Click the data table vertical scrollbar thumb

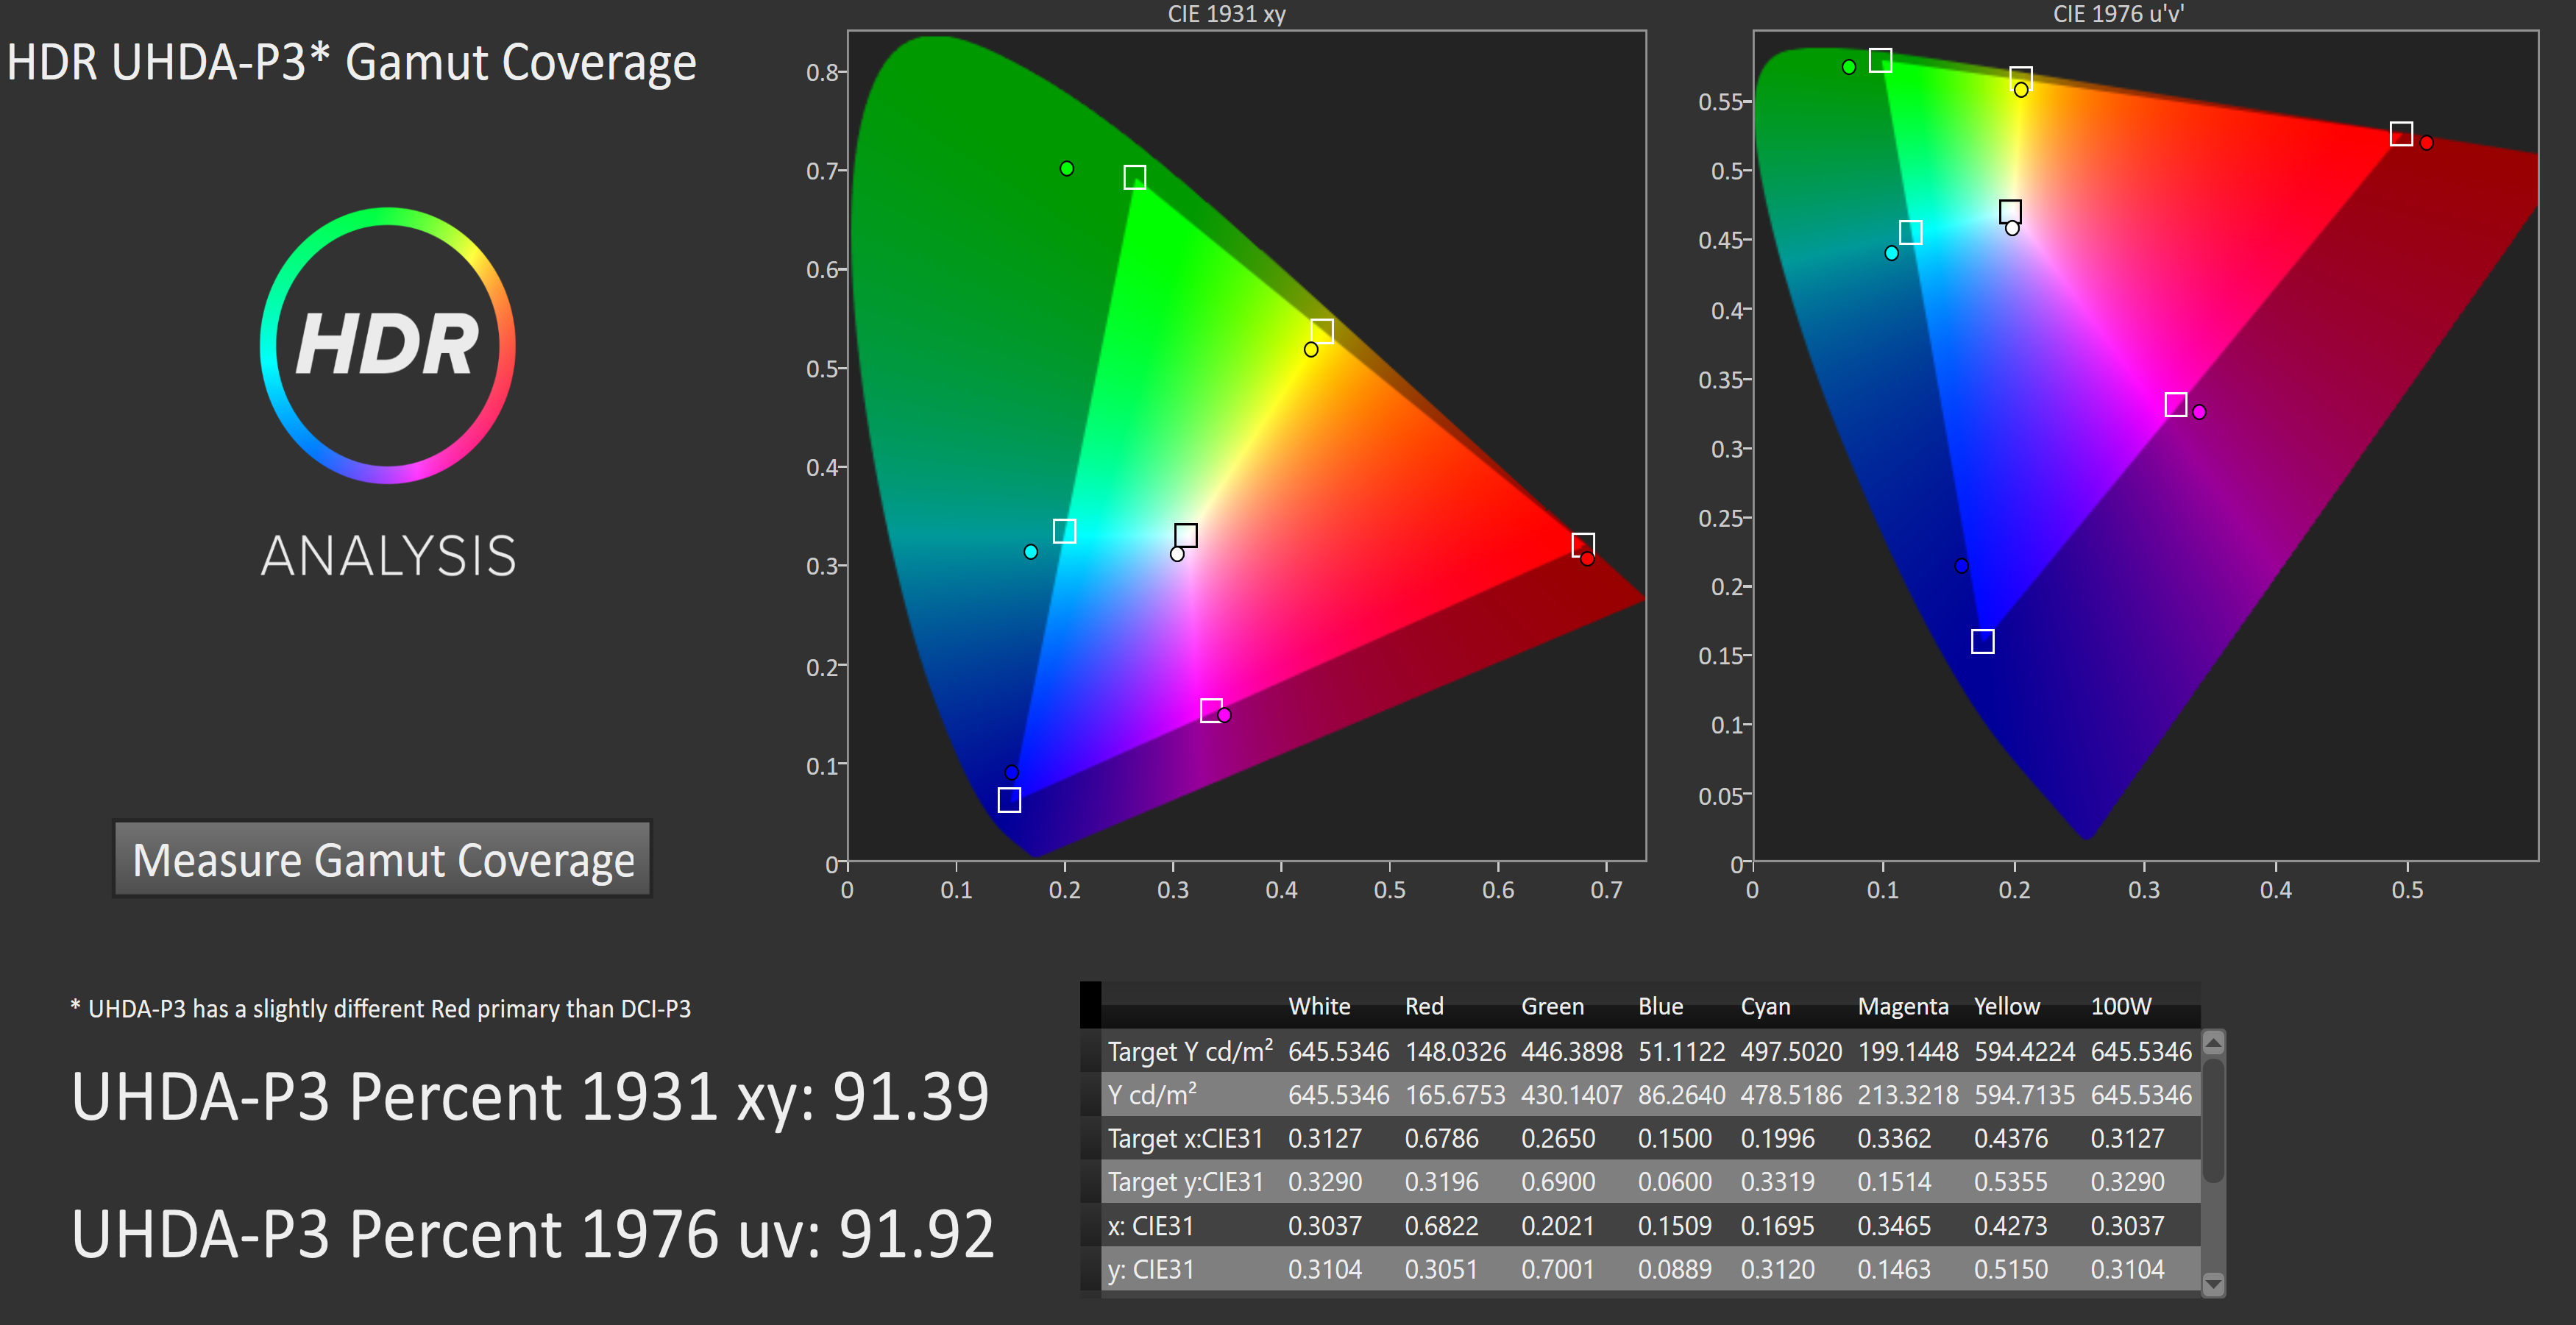click(x=2213, y=1120)
